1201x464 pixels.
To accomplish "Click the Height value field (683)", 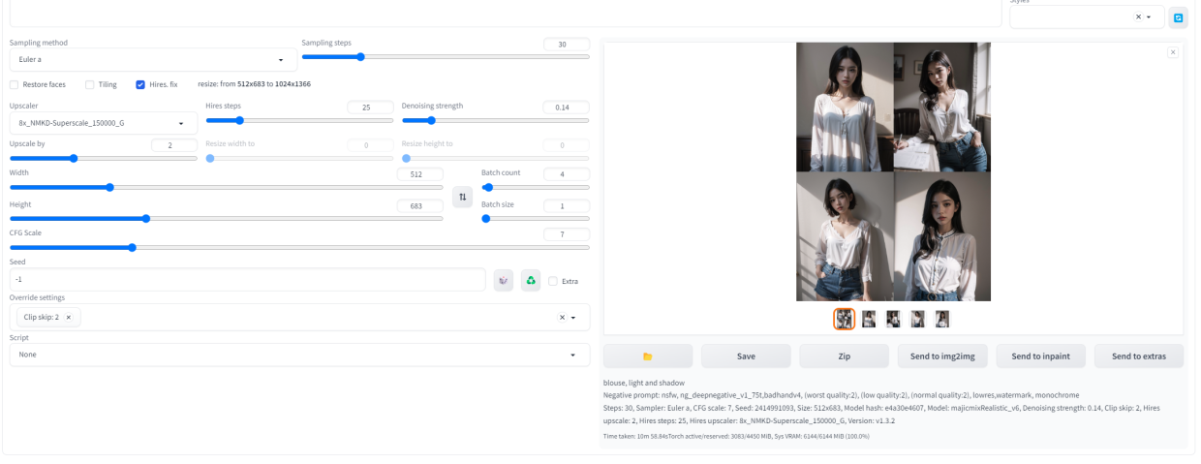I will pyautogui.click(x=419, y=206).
